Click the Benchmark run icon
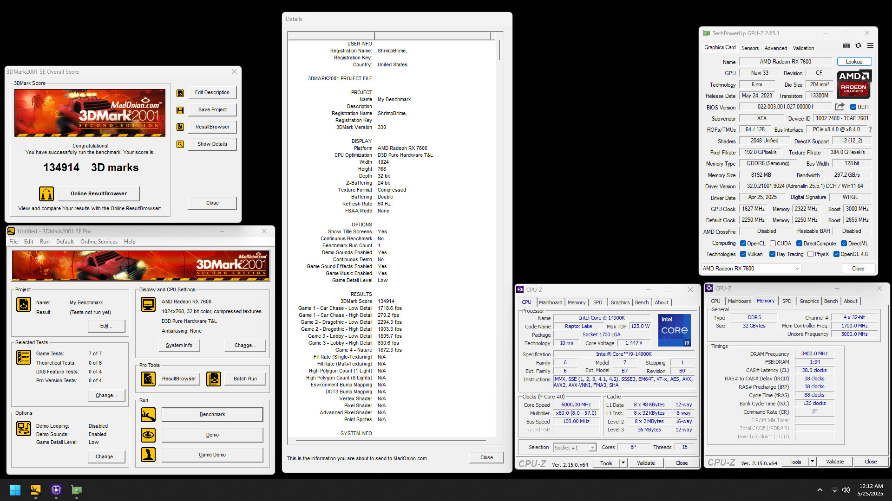The width and height of the screenshot is (892, 501). [148, 415]
